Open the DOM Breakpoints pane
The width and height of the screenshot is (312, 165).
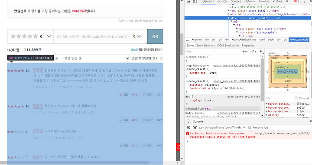(228, 45)
